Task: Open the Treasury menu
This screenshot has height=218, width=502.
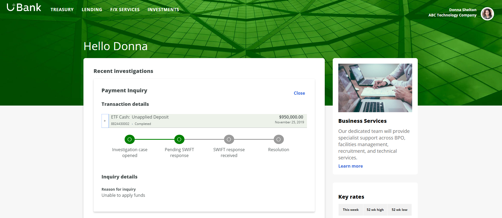Action: pos(62,10)
